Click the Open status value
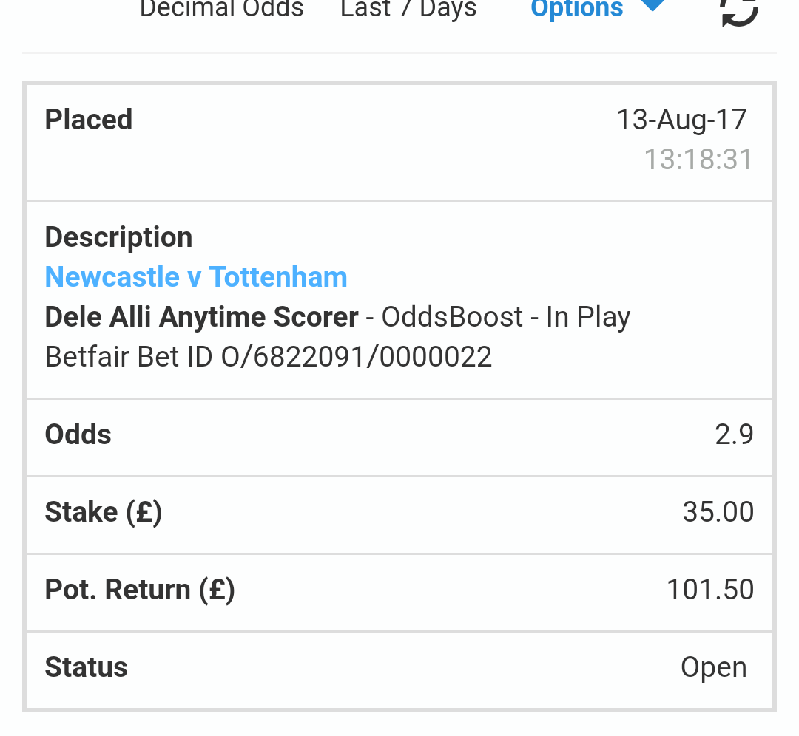This screenshot has height=736, width=799. [714, 667]
